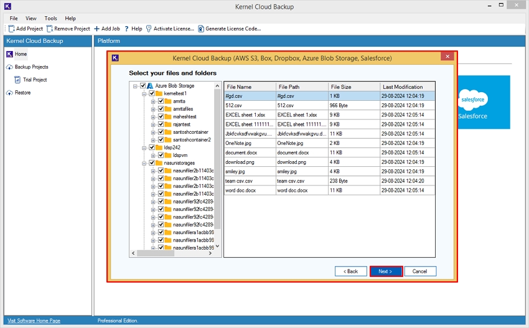Click the Back button
529x328 pixels.
click(351, 271)
